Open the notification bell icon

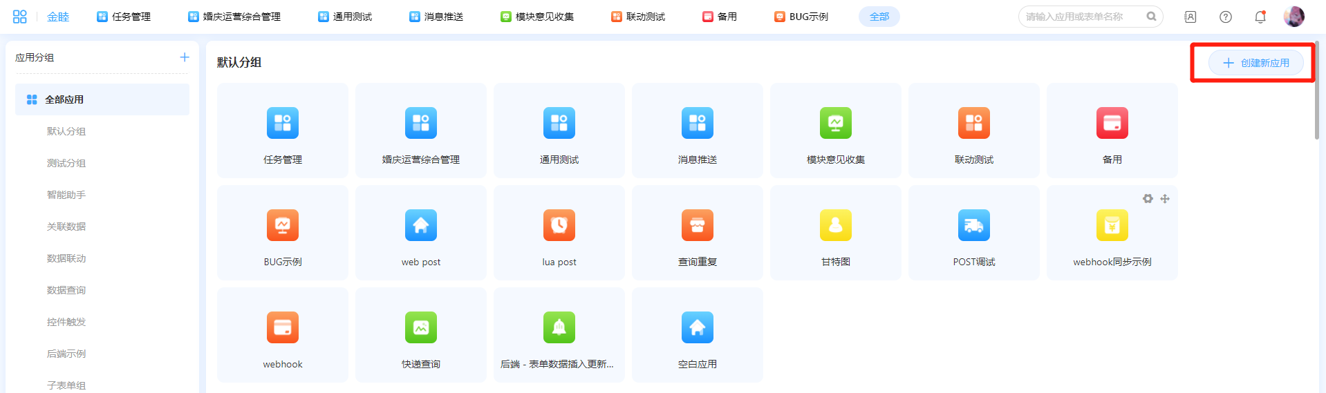(1260, 17)
